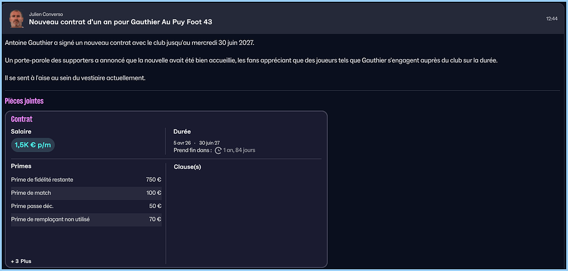
Task: Select the Prime de match row
Action: click(x=86, y=193)
